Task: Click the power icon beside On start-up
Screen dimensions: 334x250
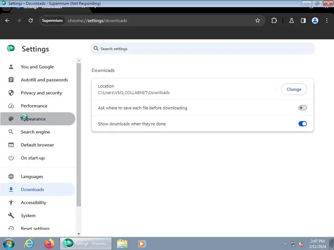Action: (x=11, y=158)
